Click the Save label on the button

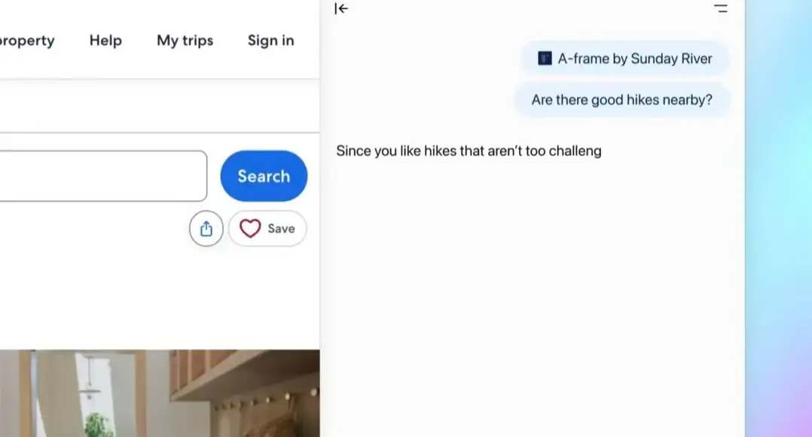click(x=281, y=229)
